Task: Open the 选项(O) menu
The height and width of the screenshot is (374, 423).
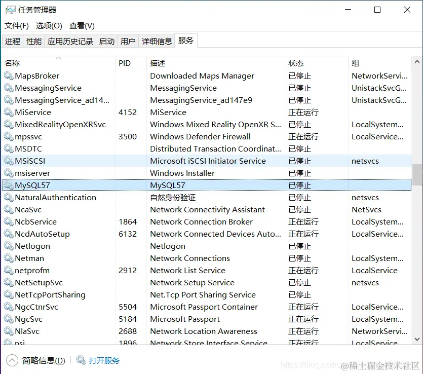Action: tap(49, 26)
